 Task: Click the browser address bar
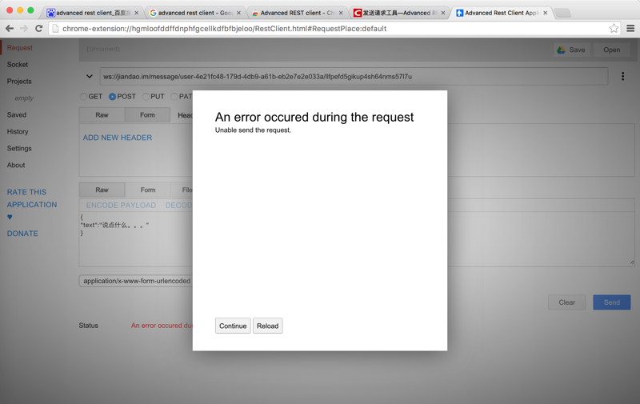pyautogui.click(x=333, y=29)
